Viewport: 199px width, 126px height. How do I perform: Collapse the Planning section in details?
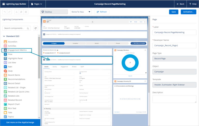click(x=45, y=109)
